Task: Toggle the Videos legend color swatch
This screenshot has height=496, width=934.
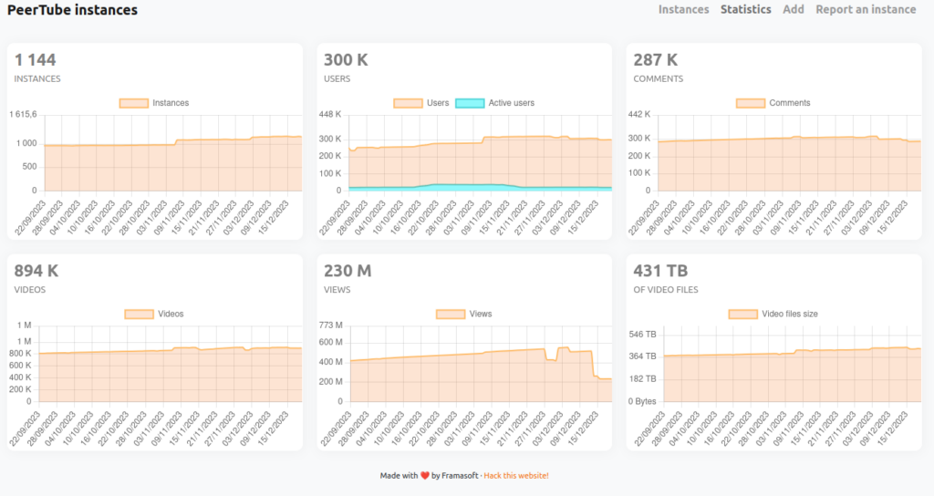Action: click(139, 314)
